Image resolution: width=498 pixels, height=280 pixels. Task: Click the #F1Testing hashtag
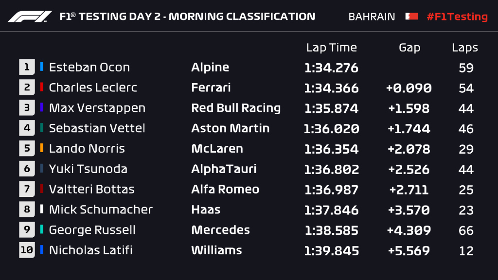tap(457, 17)
